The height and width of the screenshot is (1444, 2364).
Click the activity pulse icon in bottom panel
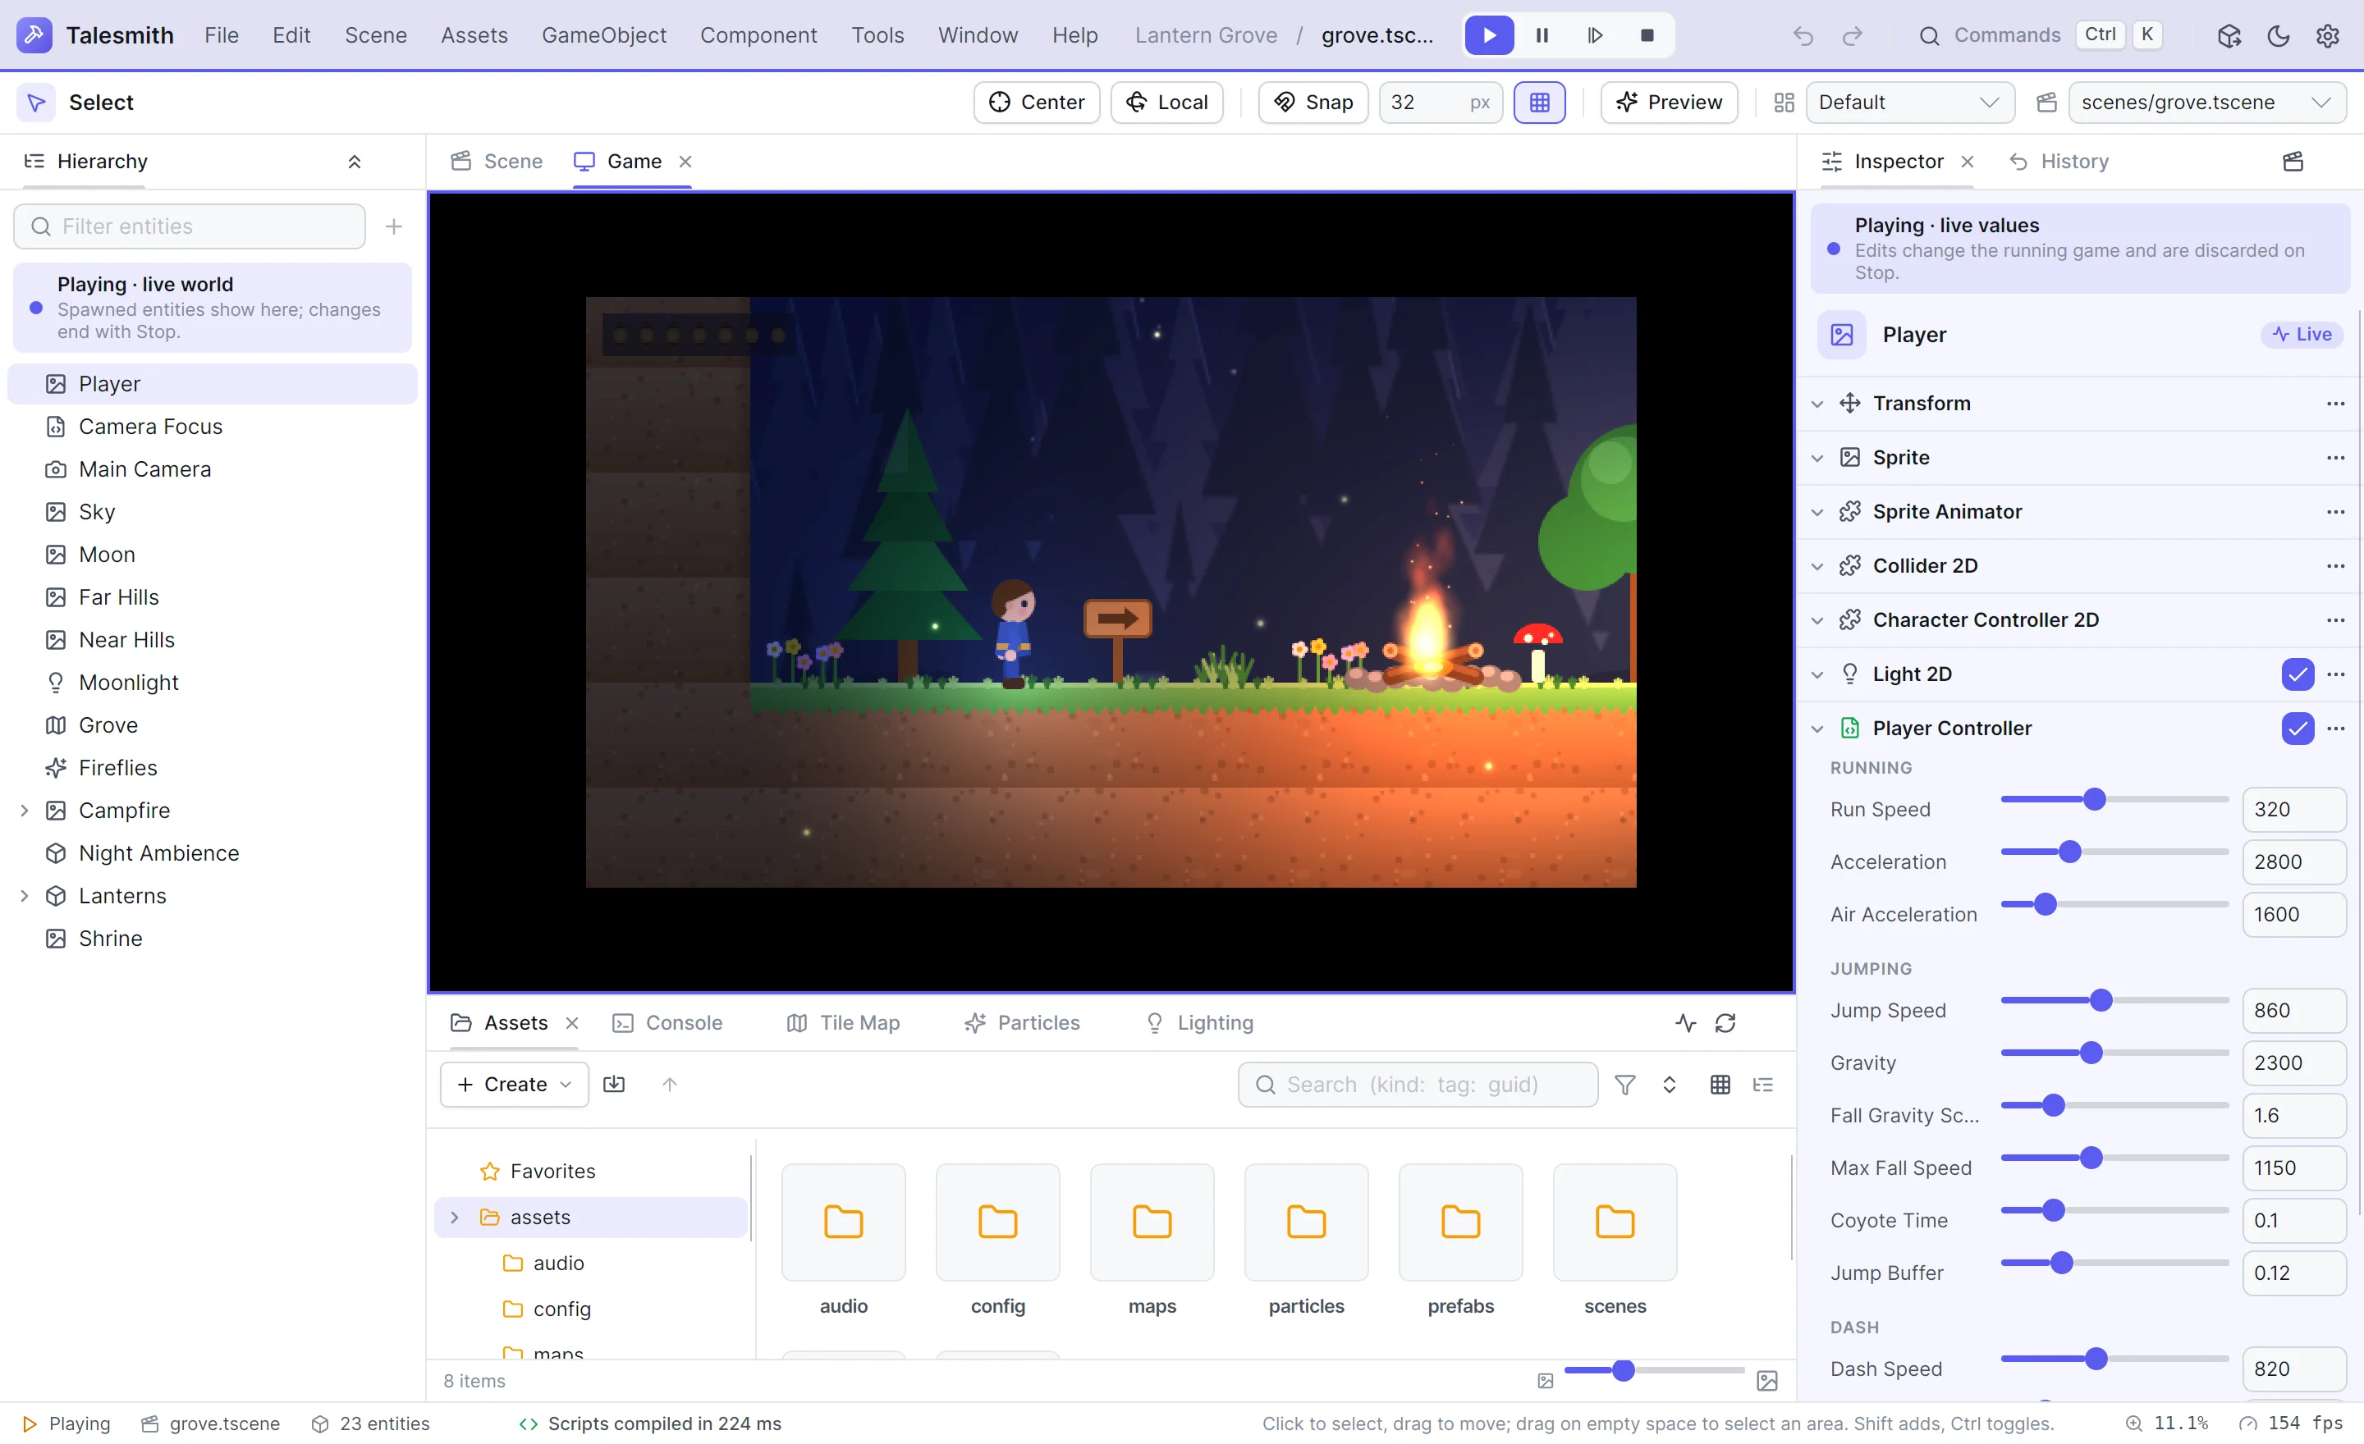point(1686,1023)
